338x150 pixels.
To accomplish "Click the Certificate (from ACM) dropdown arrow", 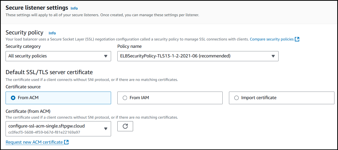I will click(106, 129).
